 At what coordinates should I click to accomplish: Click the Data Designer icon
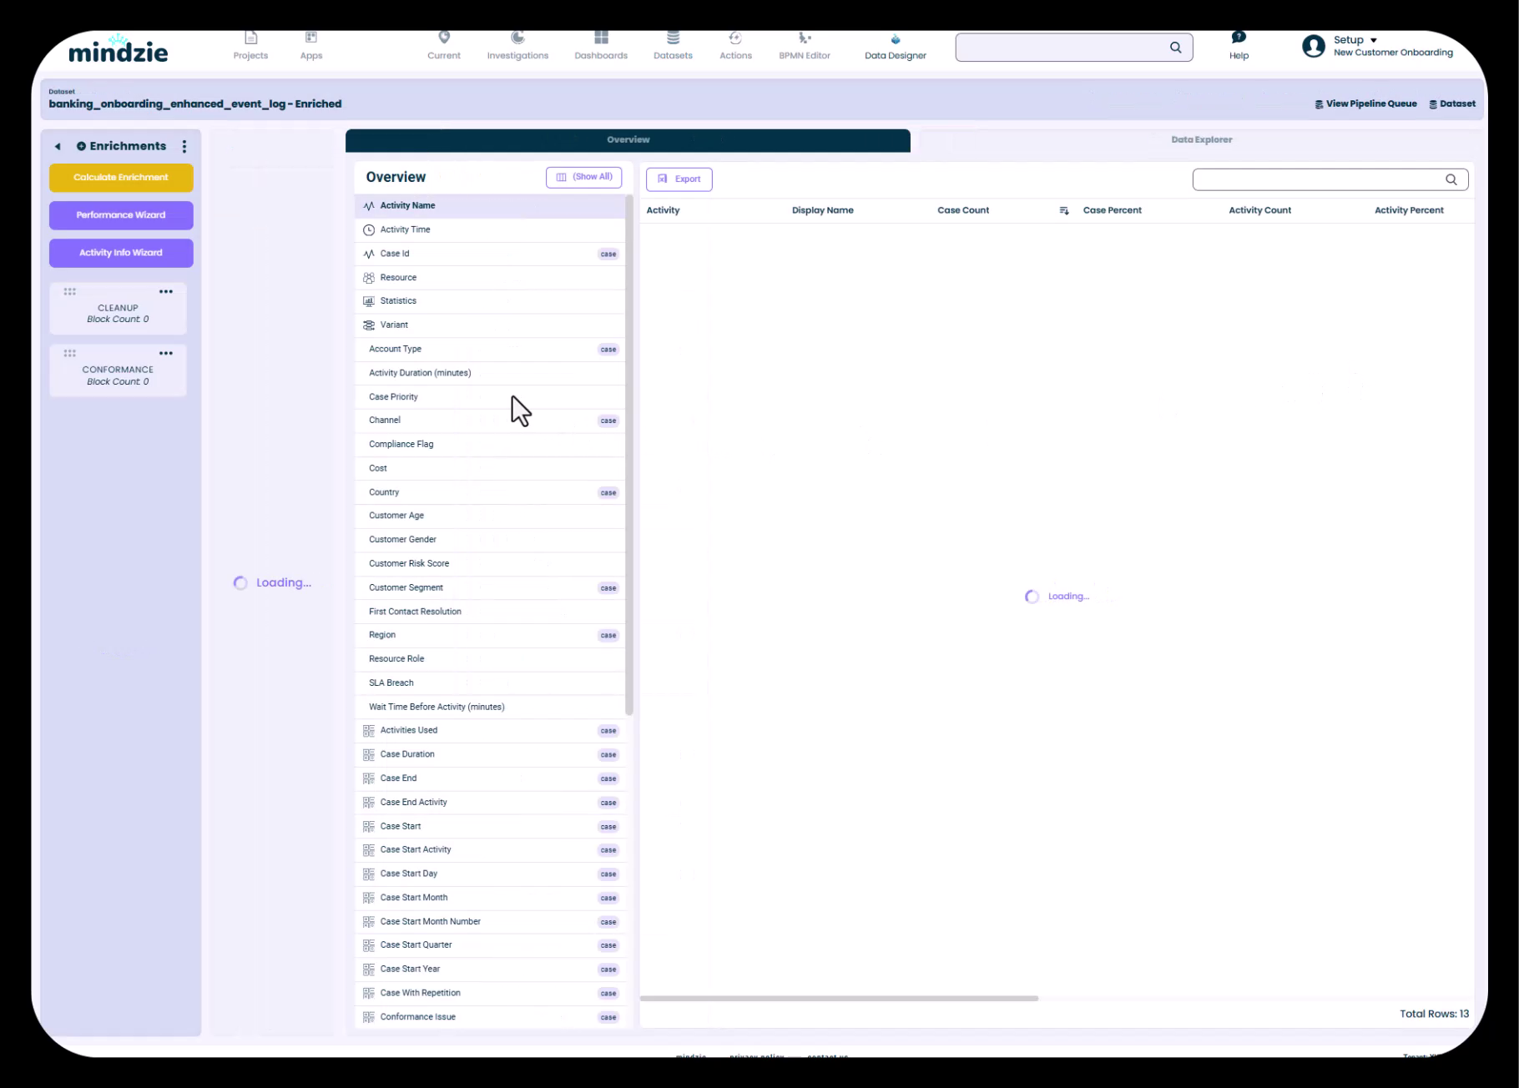click(895, 40)
